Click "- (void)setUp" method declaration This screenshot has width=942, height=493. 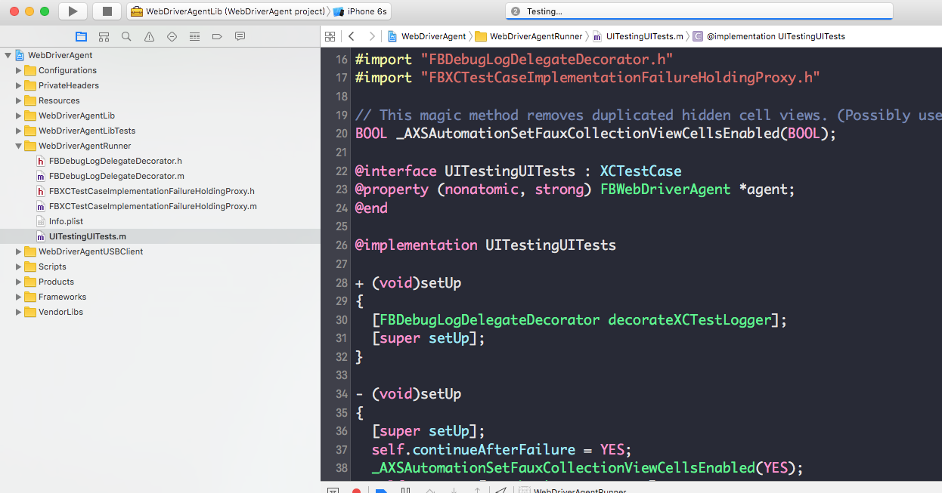tap(408, 393)
